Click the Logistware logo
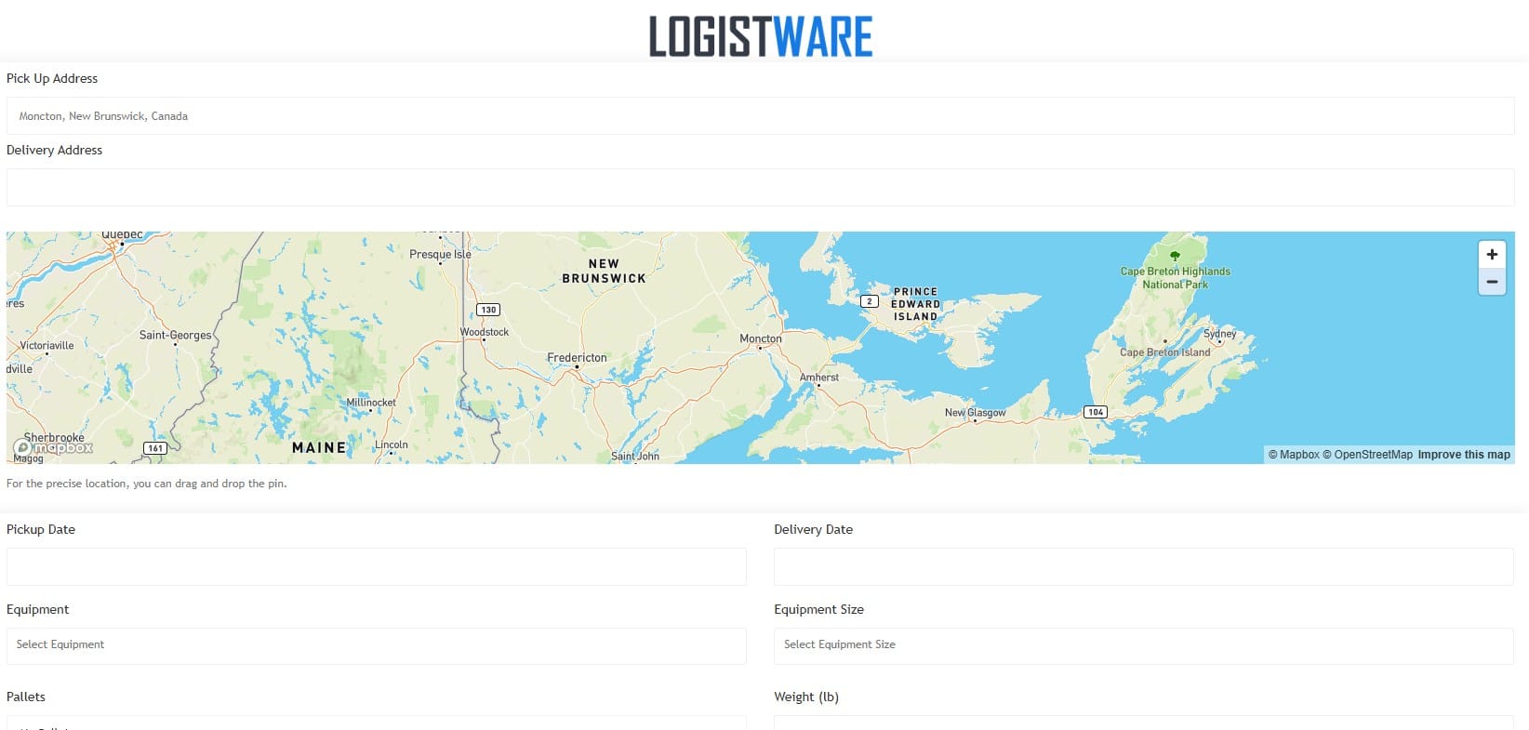The width and height of the screenshot is (1529, 730). [x=760, y=36]
